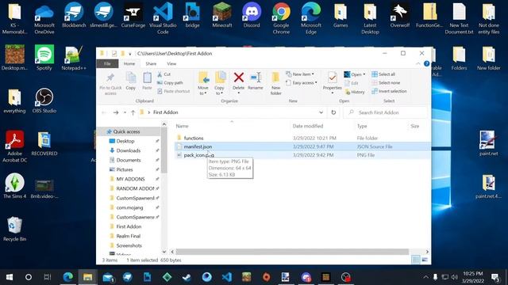Open Easy access dropdown
The height and width of the screenshot is (285, 508).
tap(302, 82)
